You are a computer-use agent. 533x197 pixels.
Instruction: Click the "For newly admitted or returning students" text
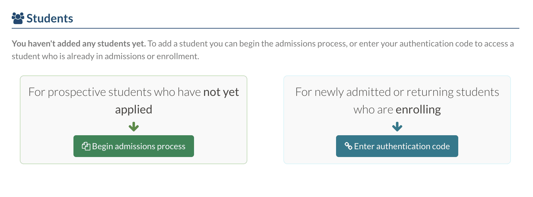coord(397,92)
